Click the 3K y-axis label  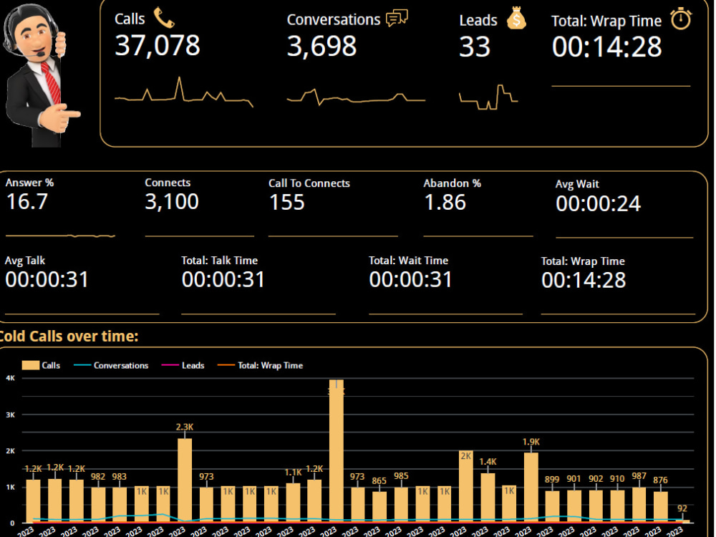[x=10, y=415]
